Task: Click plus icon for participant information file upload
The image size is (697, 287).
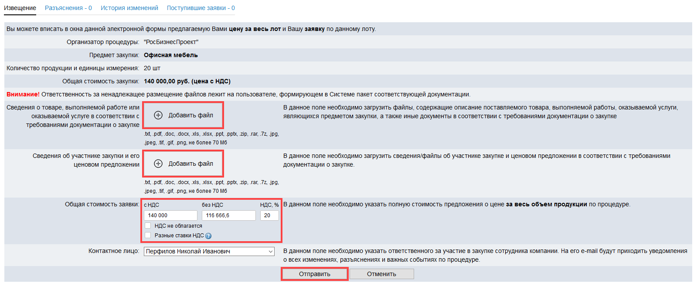Action: [x=158, y=164]
